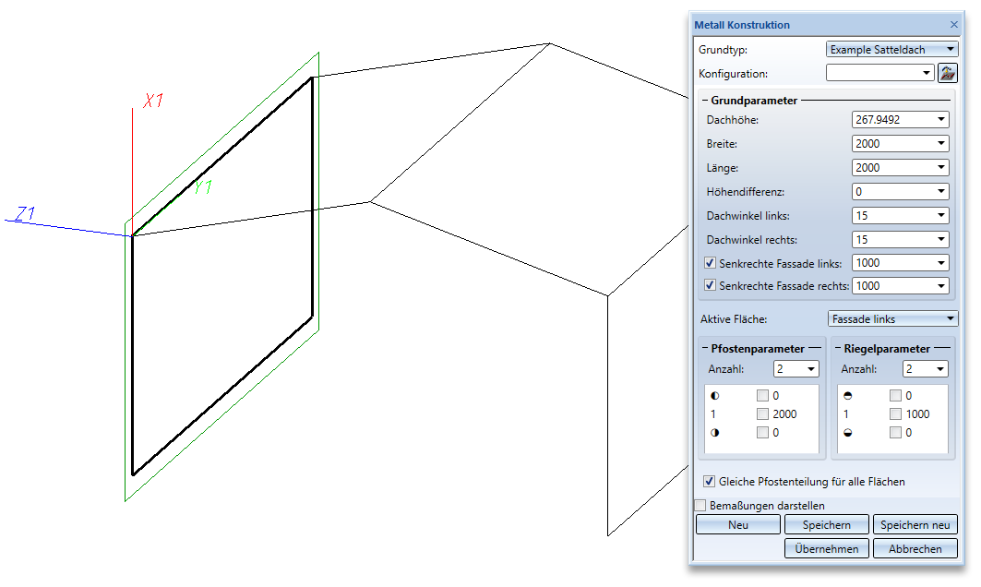Collapse the Riegelparameter group via minus icon

[x=838, y=349]
